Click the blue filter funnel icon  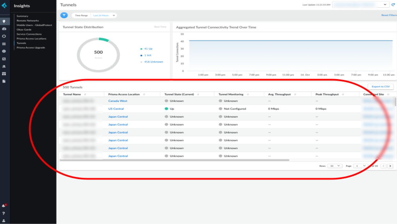pyautogui.click(x=64, y=15)
